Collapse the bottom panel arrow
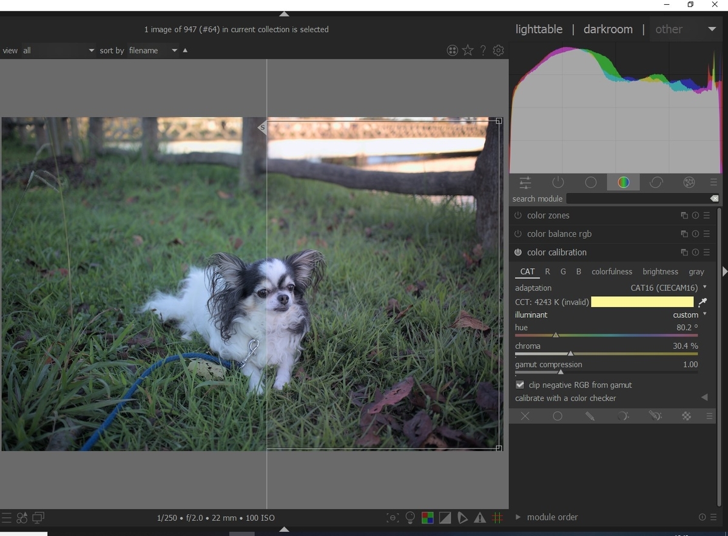 [x=284, y=529]
